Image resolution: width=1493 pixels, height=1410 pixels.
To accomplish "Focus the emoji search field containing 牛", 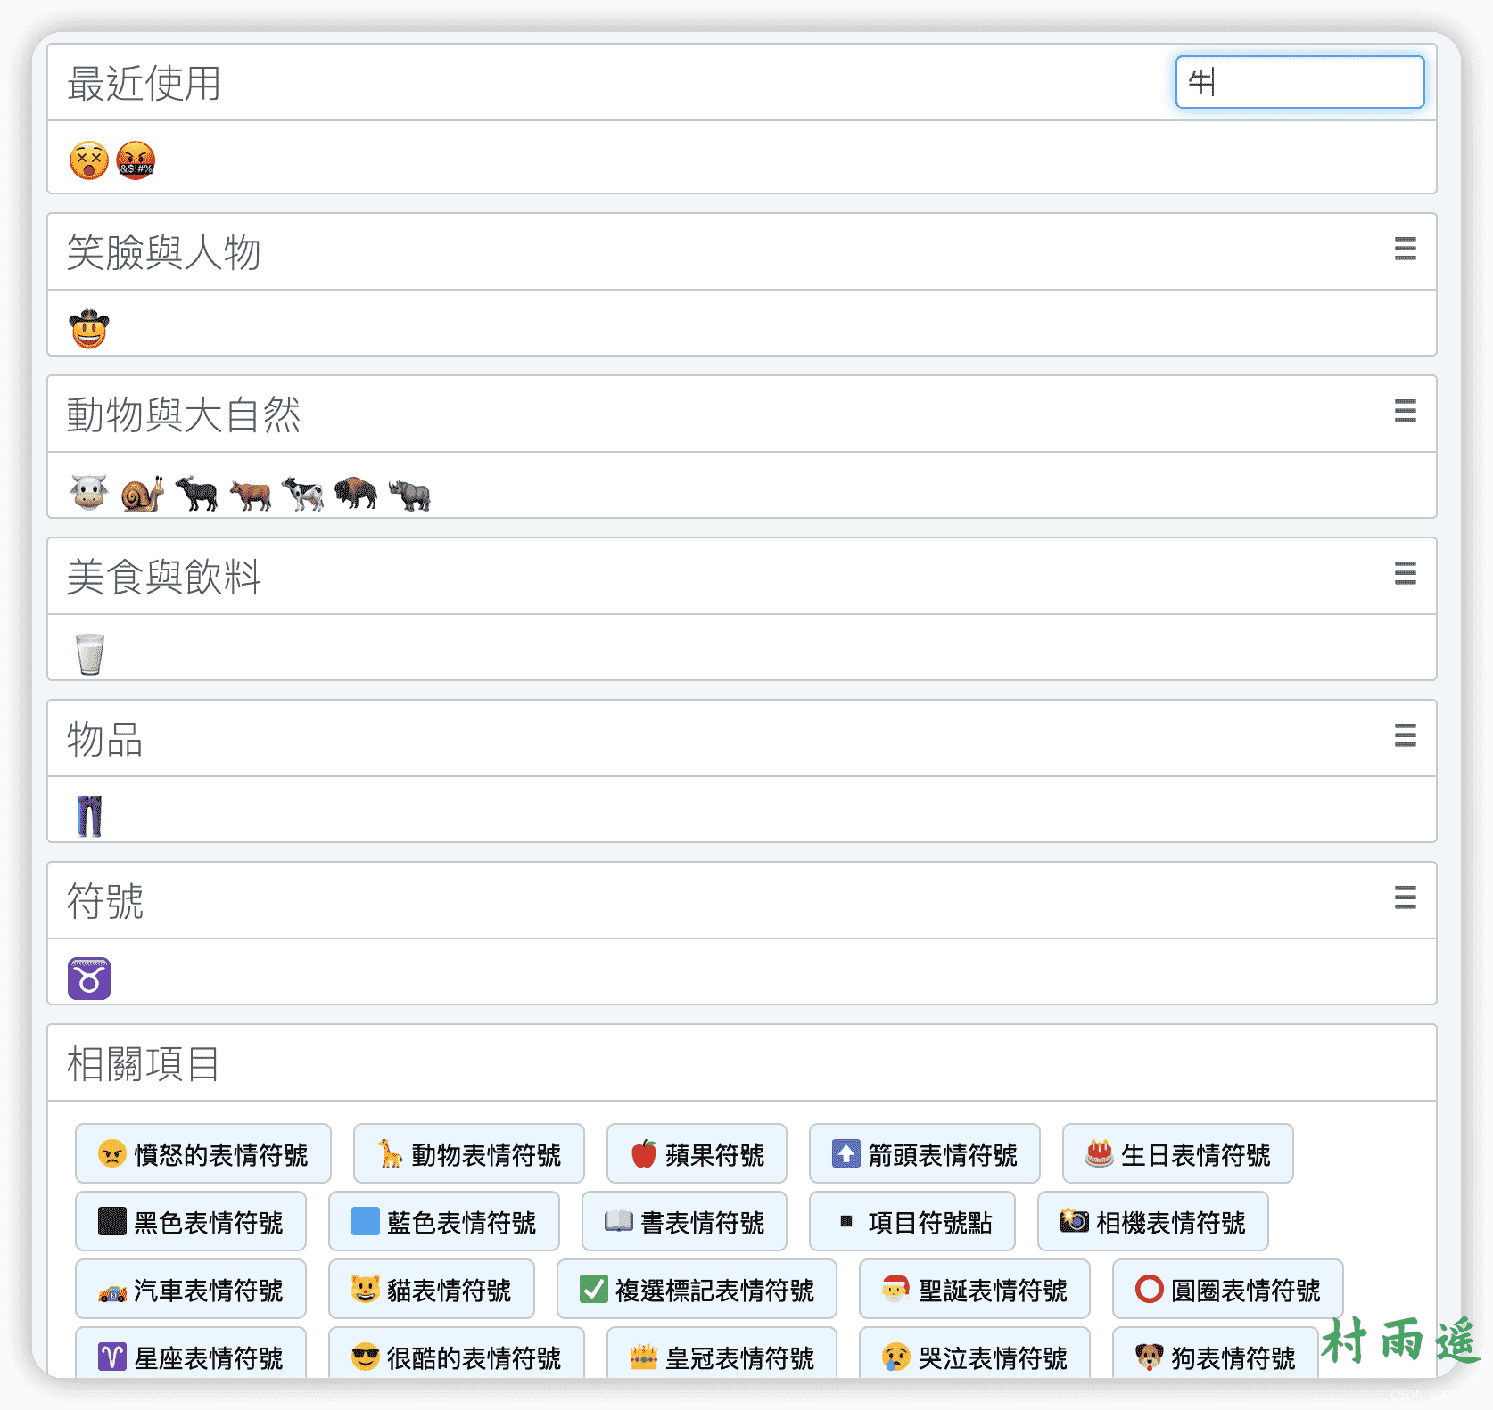I will click(x=1299, y=83).
